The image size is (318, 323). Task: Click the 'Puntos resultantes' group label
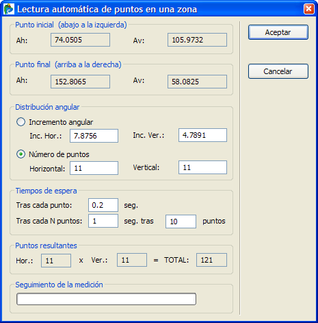[x=46, y=246]
